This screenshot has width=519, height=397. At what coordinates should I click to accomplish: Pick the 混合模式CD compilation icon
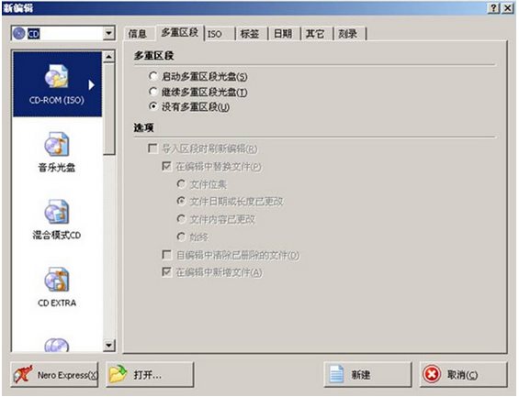pyautogui.click(x=57, y=212)
